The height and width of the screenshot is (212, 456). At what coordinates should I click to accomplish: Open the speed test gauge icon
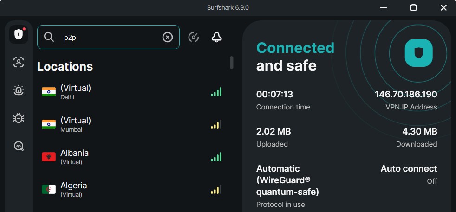194,37
